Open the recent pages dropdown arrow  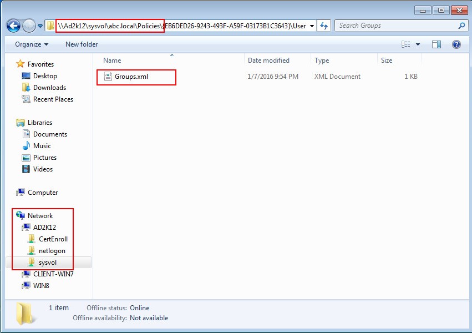click(40, 26)
